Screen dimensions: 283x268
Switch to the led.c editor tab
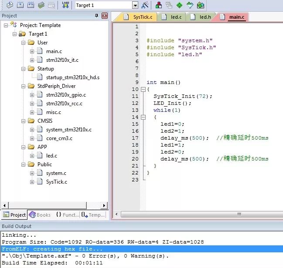[171, 17]
